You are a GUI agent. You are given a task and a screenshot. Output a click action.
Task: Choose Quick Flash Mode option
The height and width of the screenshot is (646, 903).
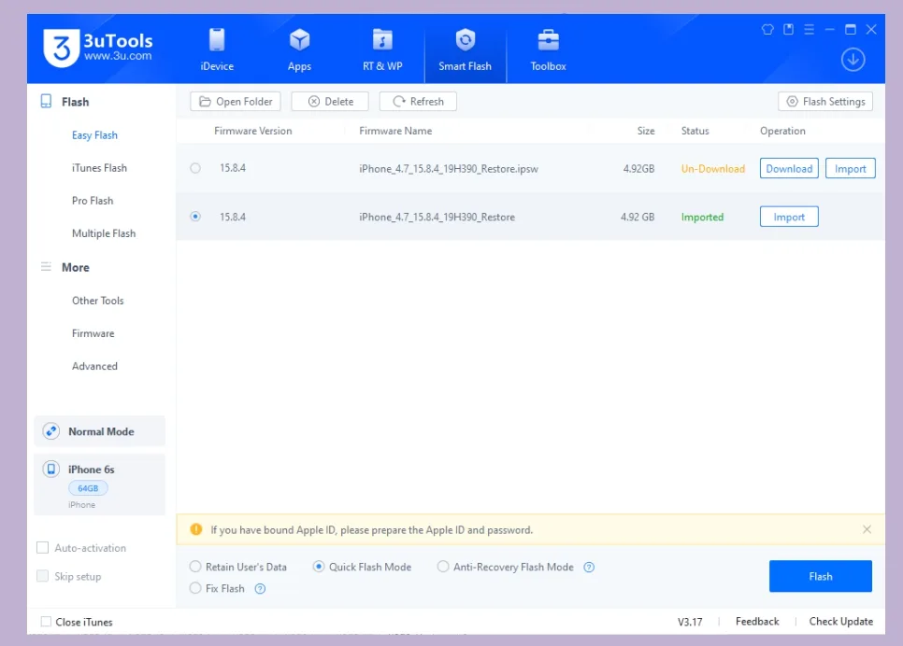coord(363,567)
